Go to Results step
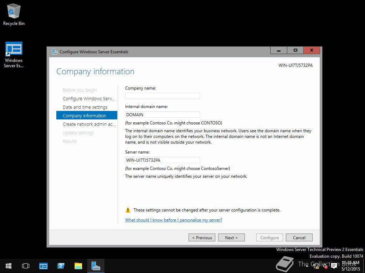Screen dimensions: 365x273 click(70, 141)
